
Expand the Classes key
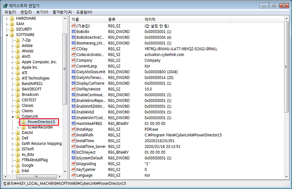(x=13, y=106)
